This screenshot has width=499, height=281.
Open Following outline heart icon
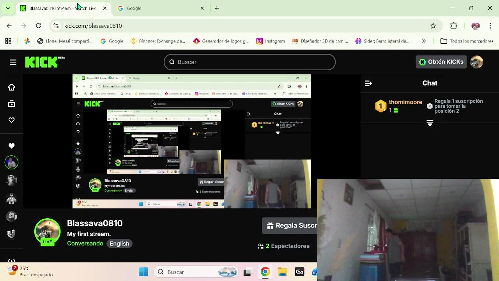tap(12, 120)
